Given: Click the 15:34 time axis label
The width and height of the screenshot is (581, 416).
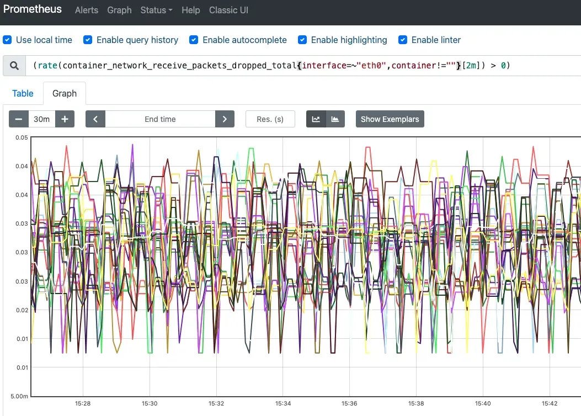Looking at the screenshot, I should click(x=283, y=403).
